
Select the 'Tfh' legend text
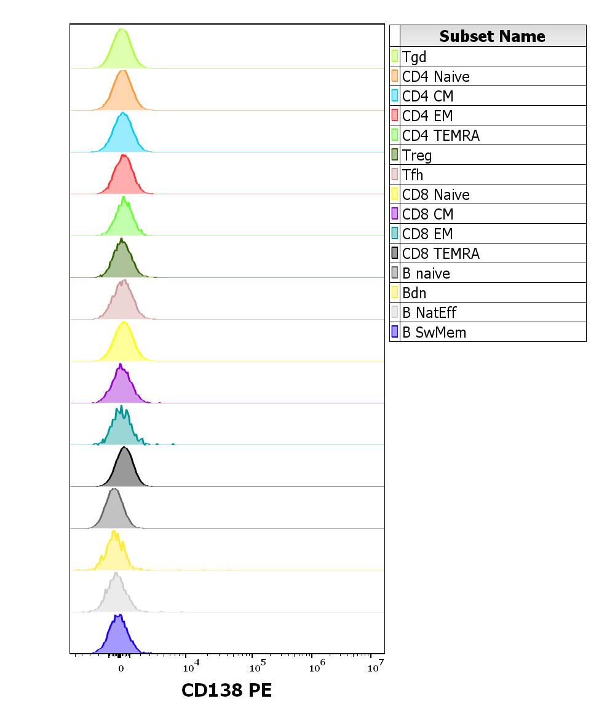413,175
